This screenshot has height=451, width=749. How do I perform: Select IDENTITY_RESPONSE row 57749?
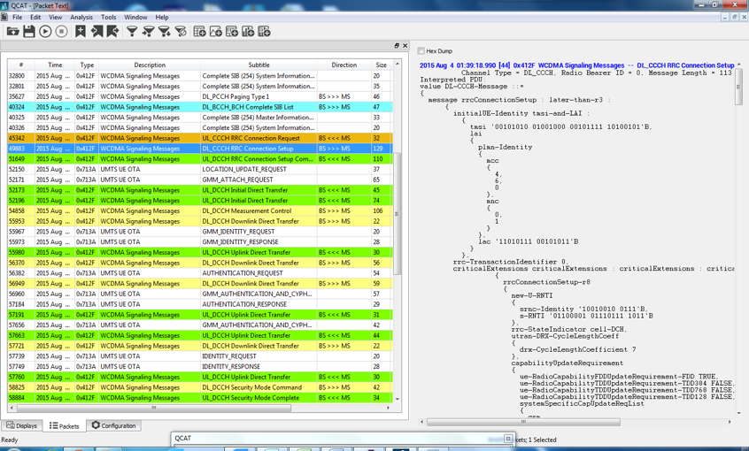(200, 366)
